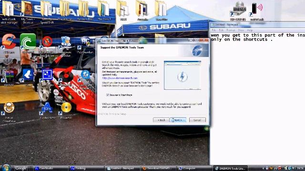Go Back in DAEMON Tools setup

click(x=161, y=120)
